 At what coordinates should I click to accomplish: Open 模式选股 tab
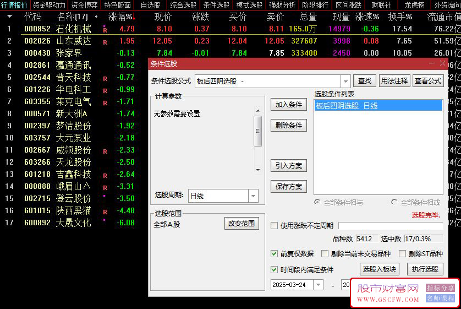point(249,5)
